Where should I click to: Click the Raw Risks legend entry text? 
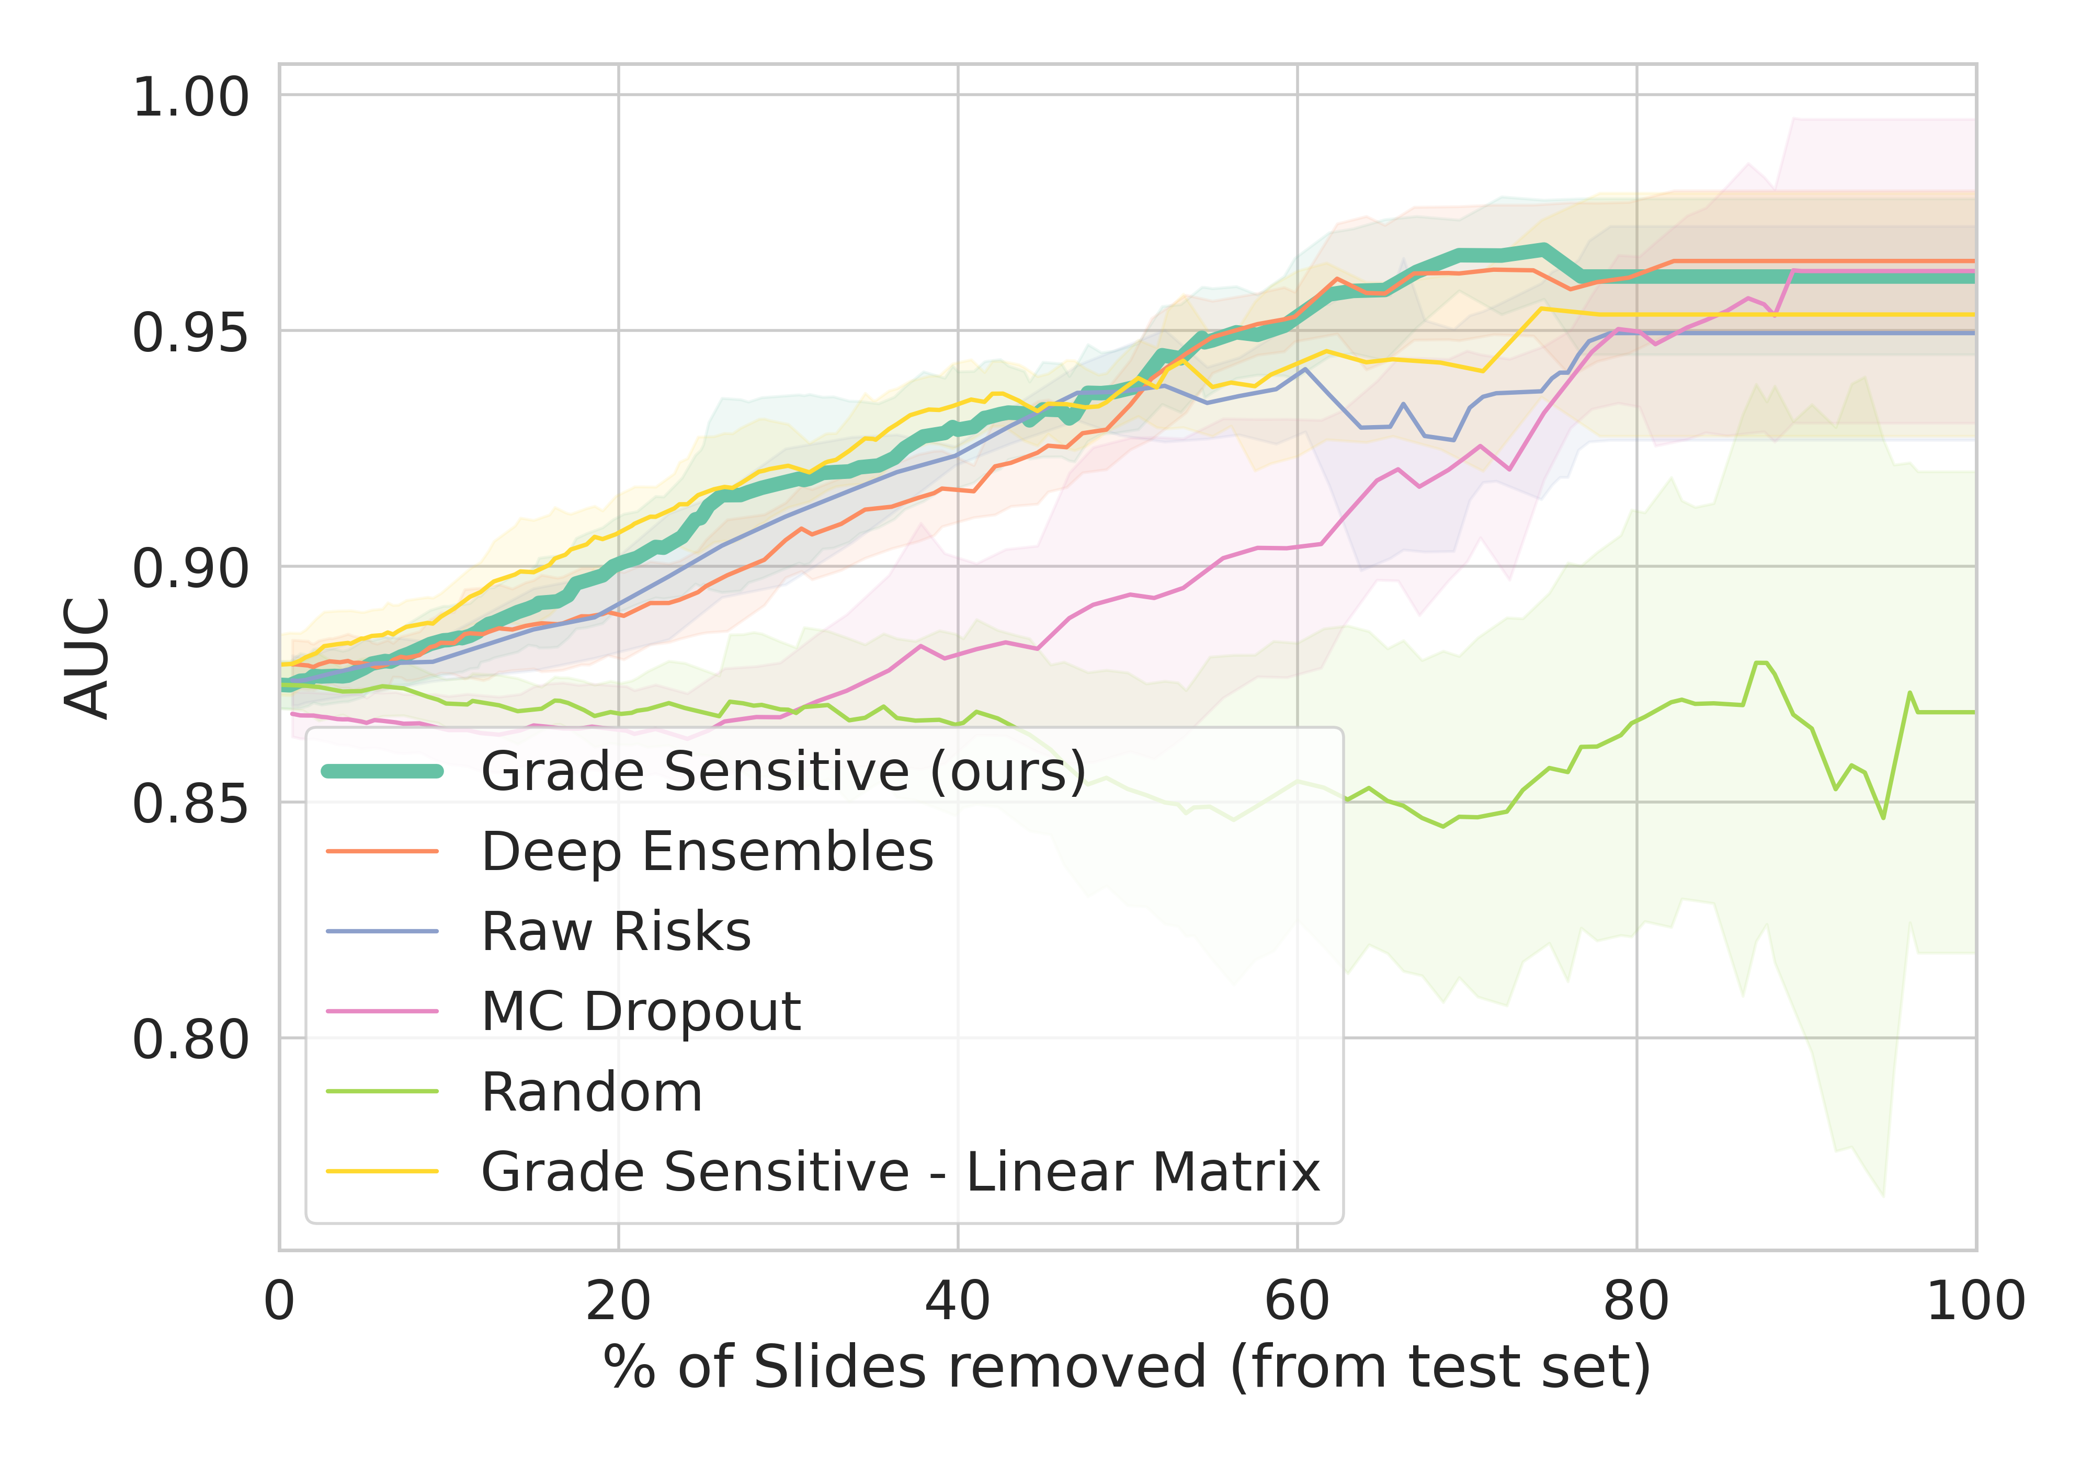click(616, 931)
